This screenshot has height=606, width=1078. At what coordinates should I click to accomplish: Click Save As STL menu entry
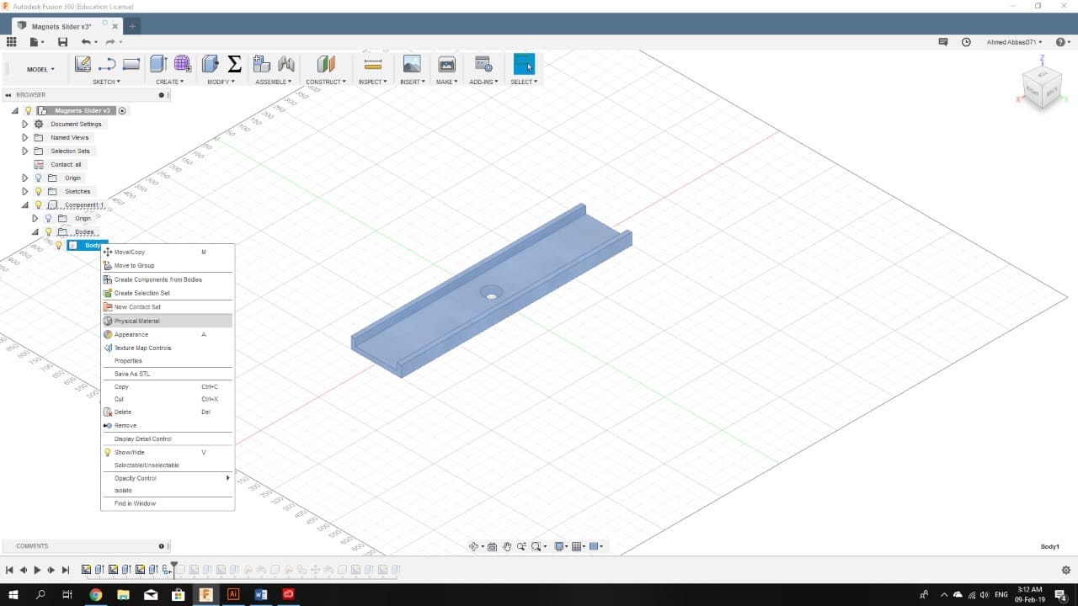[x=168, y=374]
